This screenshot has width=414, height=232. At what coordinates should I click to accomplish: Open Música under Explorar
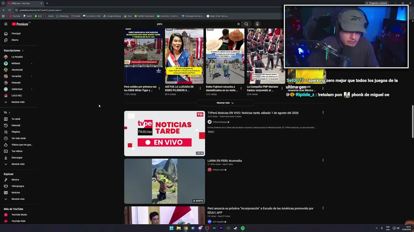(x=15, y=180)
